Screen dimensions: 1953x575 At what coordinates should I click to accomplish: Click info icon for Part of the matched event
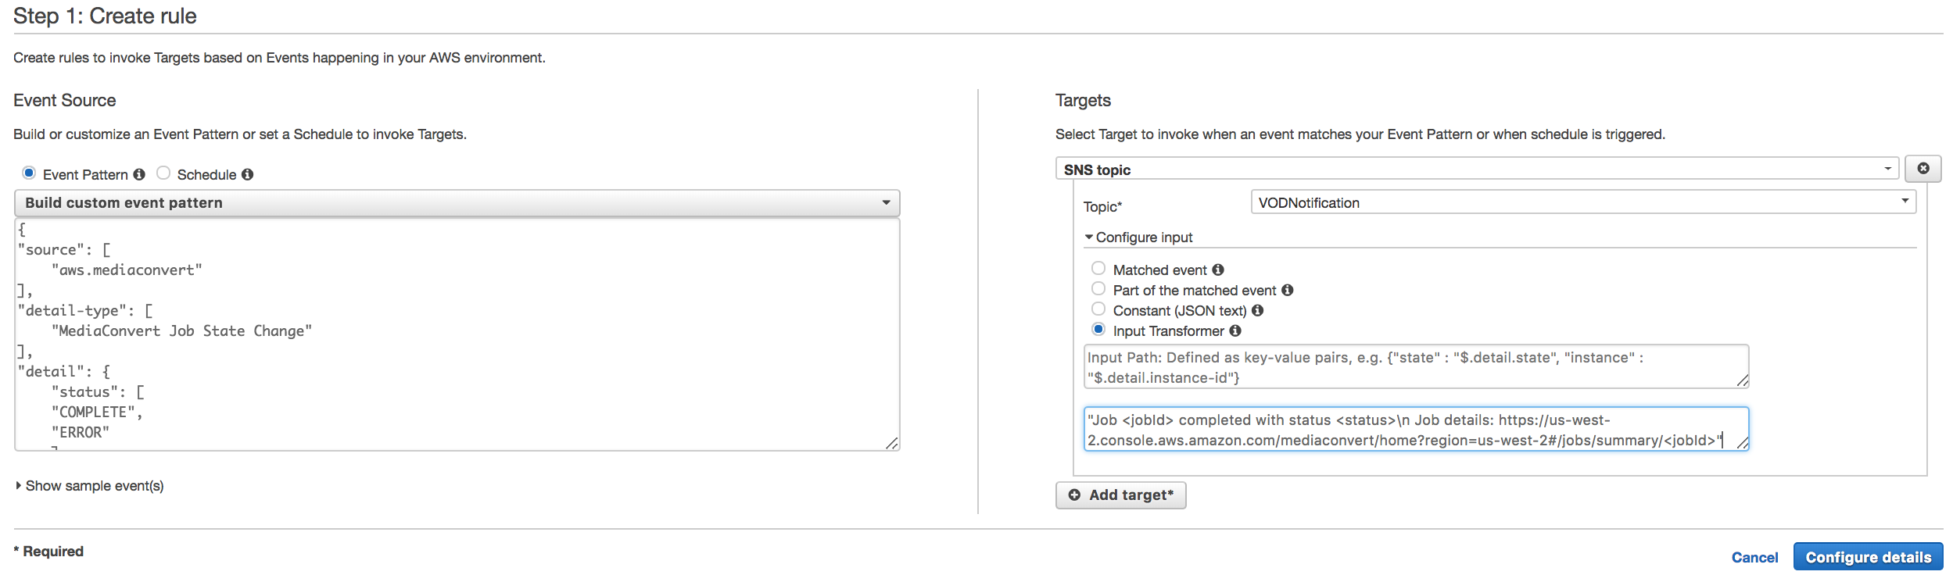click(x=1288, y=290)
